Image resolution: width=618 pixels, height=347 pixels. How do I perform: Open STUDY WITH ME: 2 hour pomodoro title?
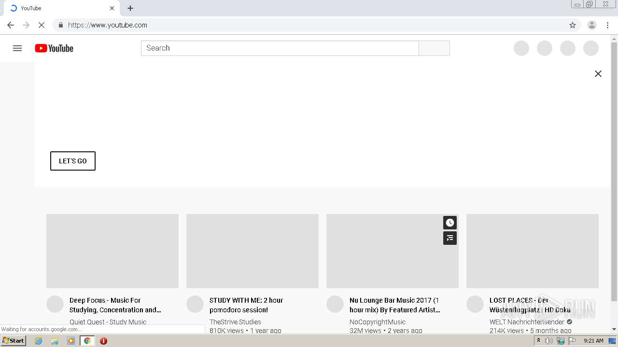pos(246,305)
